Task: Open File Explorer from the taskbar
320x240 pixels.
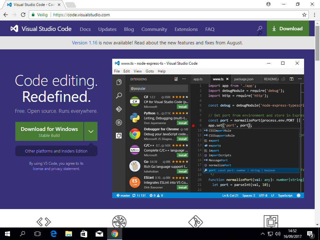Action: coord(68,234)
